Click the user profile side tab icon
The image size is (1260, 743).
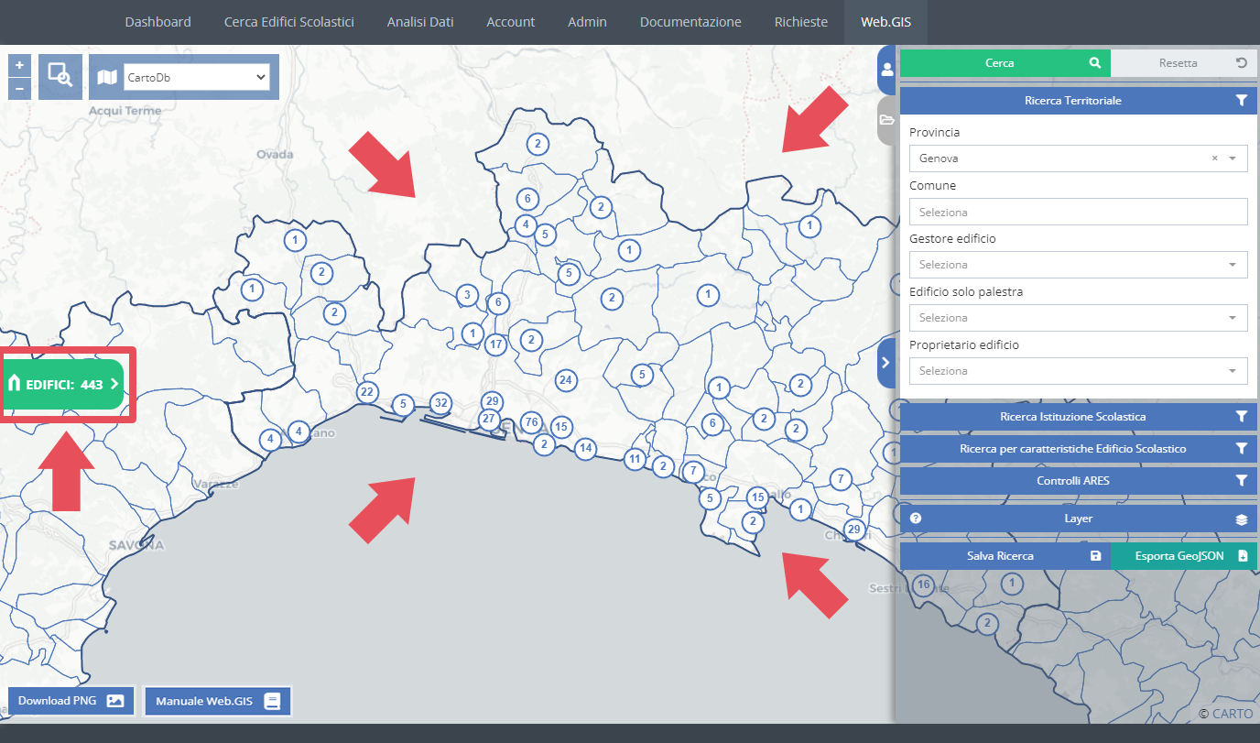[886, 69]
